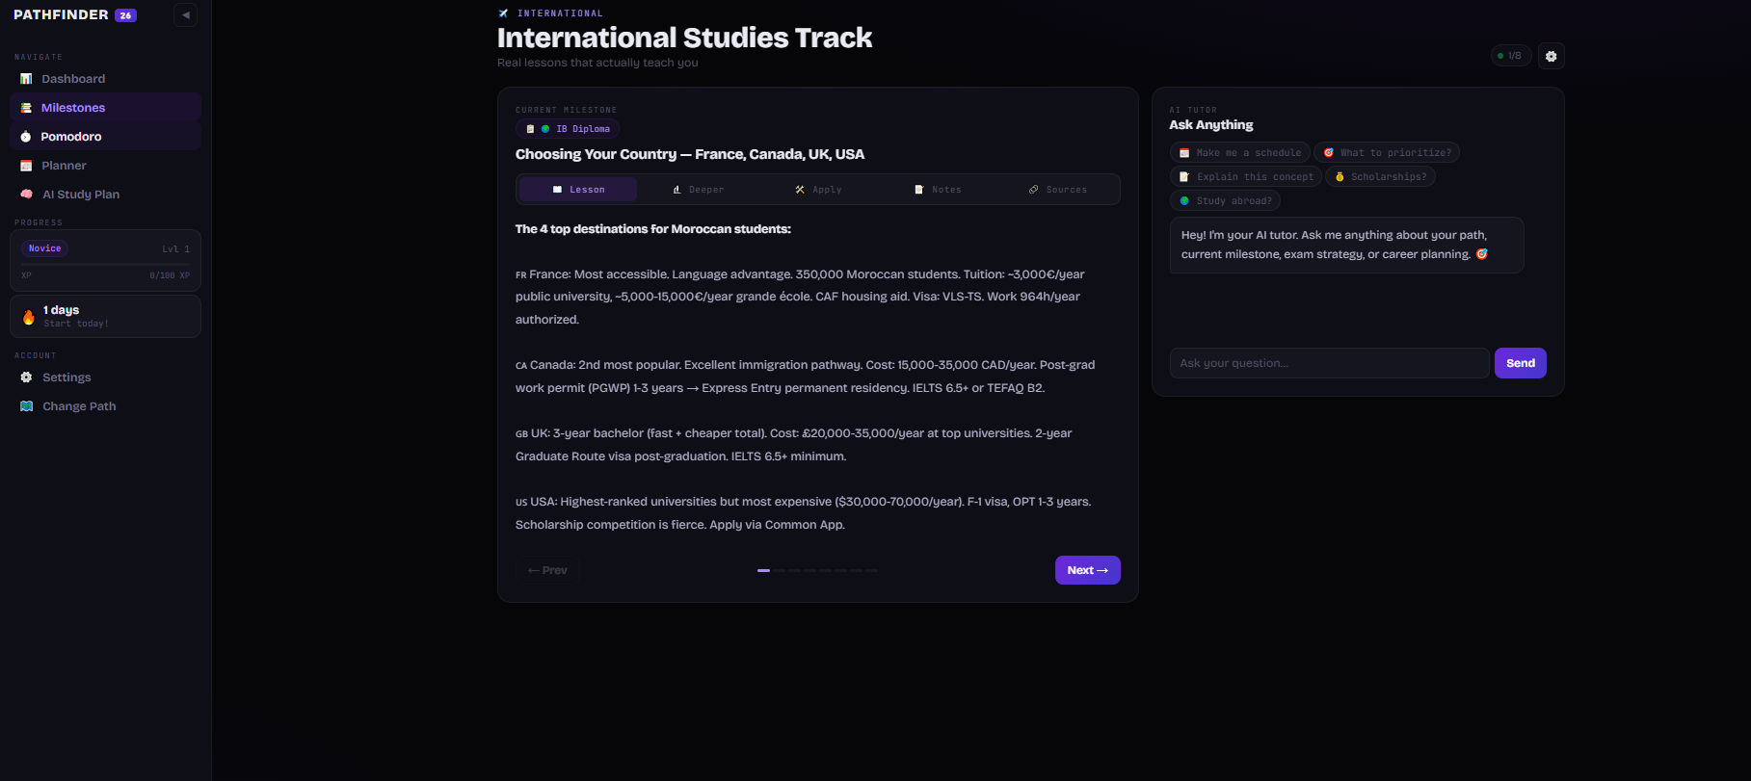Viewport: 1751px width, 781px height.
Task: Click the Pomodoro timer icon
Action: (26, 137)
